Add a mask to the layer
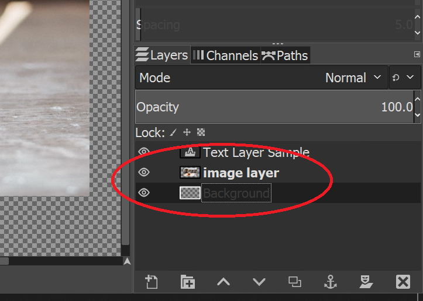Screen dimensions: 423x301 point(366,282)
